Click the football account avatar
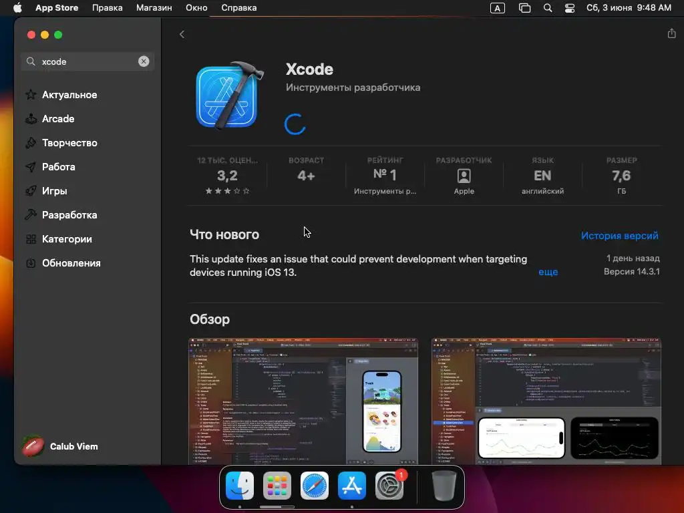 (33, 446)
